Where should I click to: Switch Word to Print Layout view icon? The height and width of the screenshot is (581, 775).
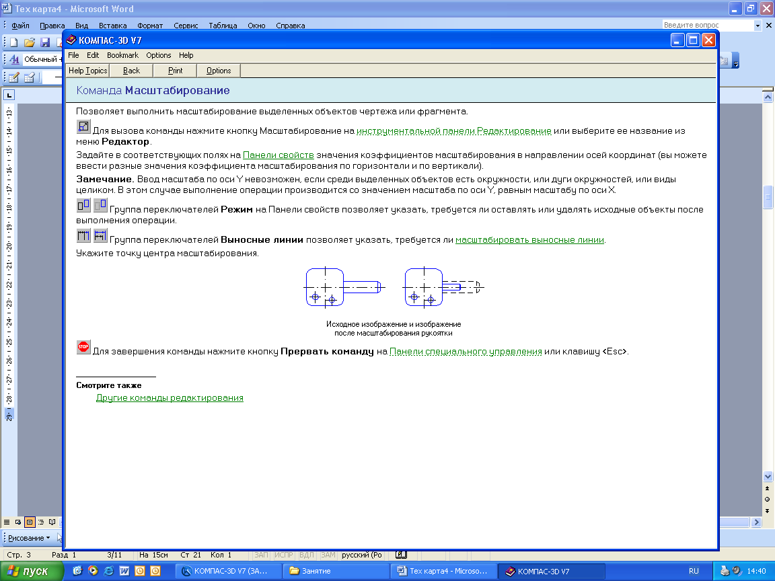(x=30, y=522)
